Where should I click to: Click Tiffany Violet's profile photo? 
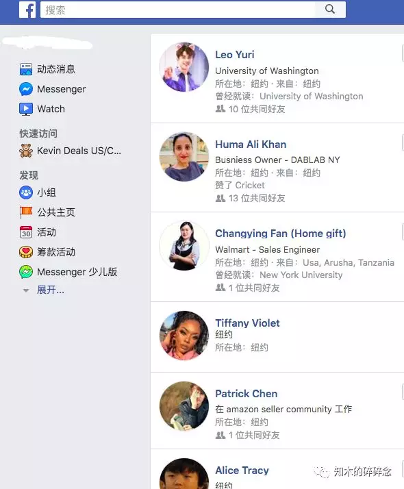coord(184,336)
